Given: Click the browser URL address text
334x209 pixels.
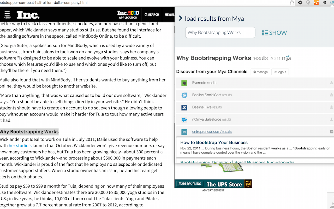Looking at the screenshot, I should [44, 3].
